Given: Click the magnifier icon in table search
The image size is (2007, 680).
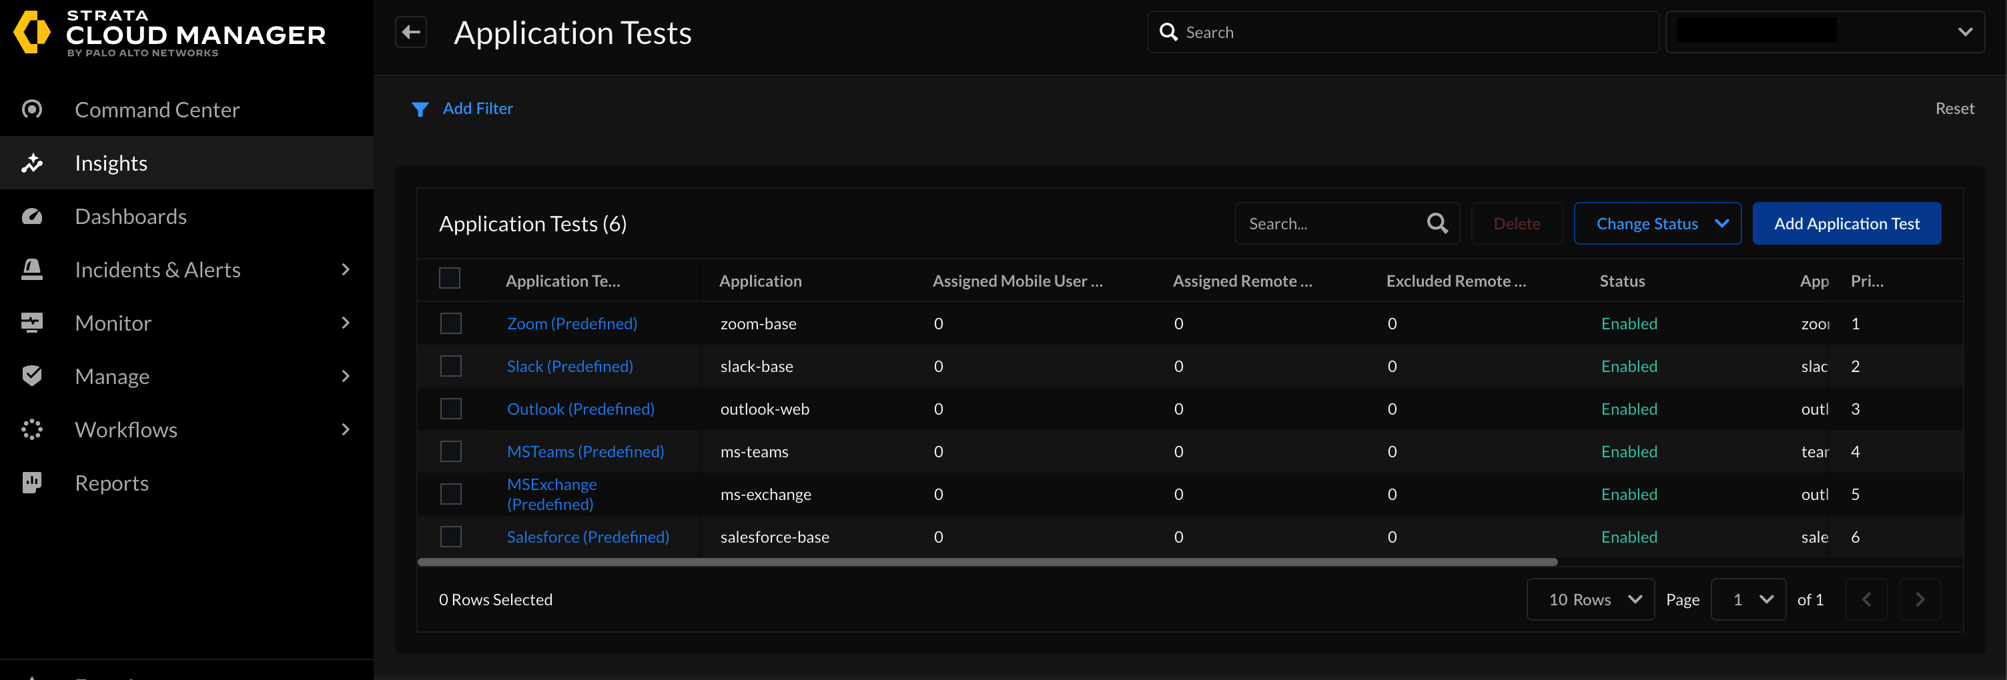Looking at the screenshot, I should coord(1437,224).
